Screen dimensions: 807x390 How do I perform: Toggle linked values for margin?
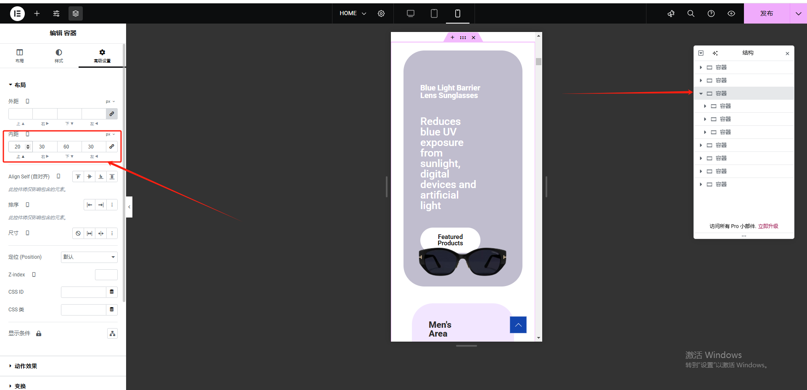coord(112,114)
